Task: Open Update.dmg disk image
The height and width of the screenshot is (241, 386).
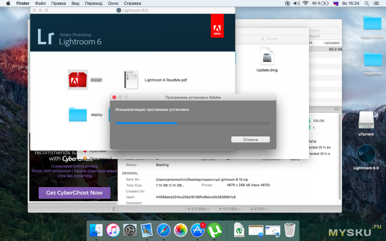Action: pyautogui.click(x=267, y=56)
